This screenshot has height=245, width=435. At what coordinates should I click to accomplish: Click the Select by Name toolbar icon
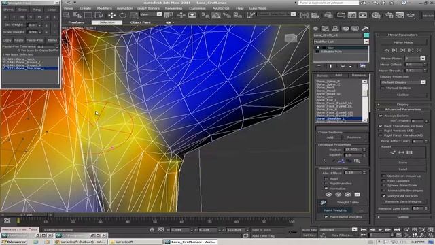pyautogui.click(x=77, y=15)
